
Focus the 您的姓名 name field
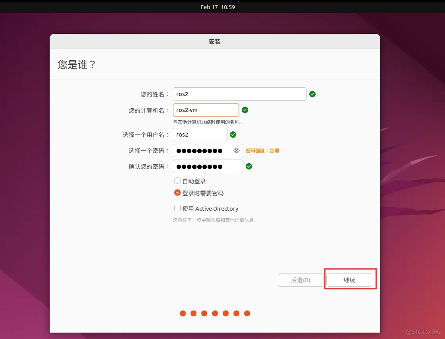pos(239,94)
